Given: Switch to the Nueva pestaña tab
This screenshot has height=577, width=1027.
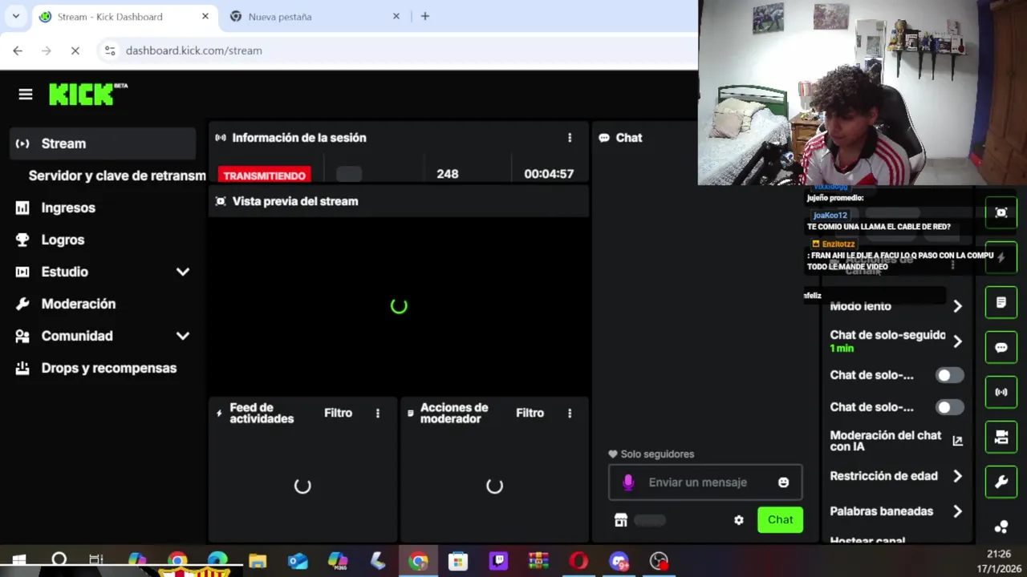Looking at the screenshot, I should 315,16.
